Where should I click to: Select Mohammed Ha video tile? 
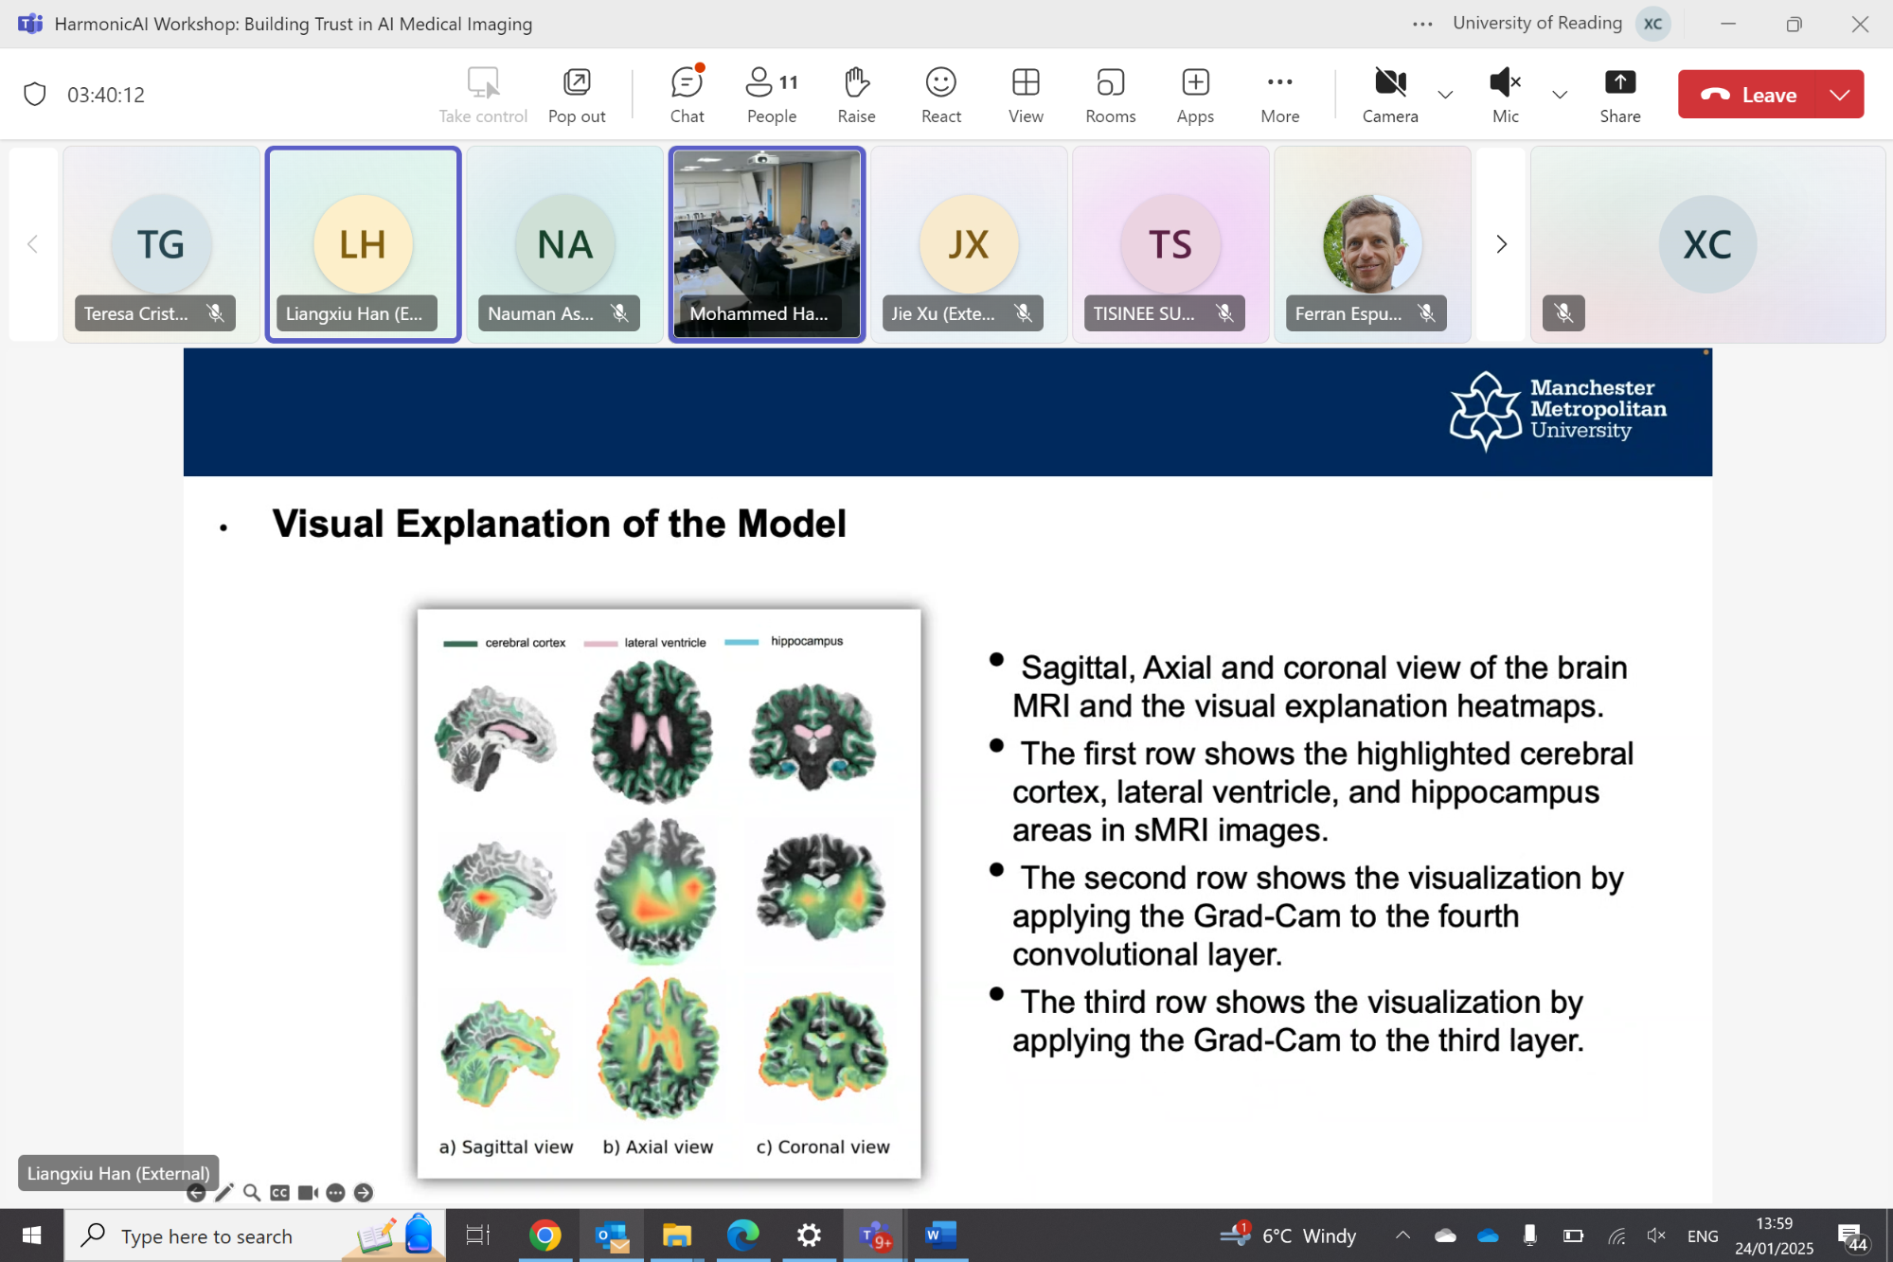click(766, 244)
